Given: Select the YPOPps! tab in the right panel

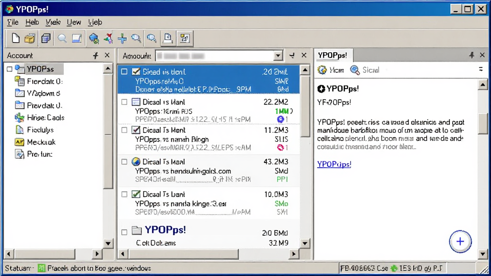Looking at the screenshot, I should 333,56.
